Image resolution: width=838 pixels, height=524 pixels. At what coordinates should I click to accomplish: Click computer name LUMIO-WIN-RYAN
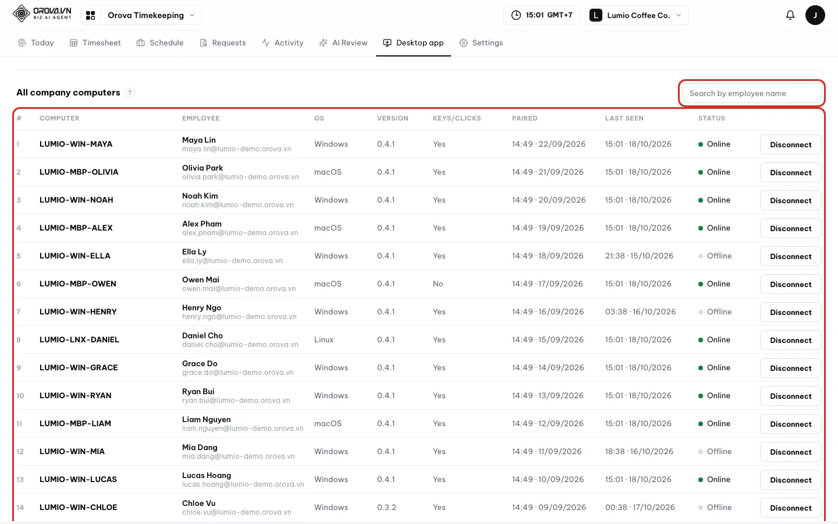[x=75, y=395]
